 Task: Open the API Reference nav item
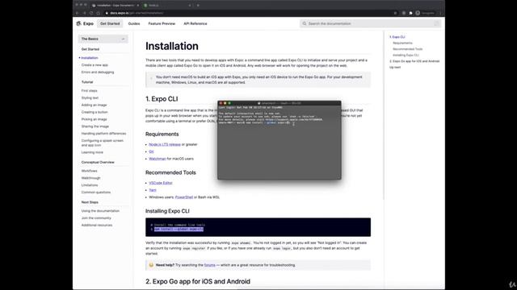(x=195, y=23)
